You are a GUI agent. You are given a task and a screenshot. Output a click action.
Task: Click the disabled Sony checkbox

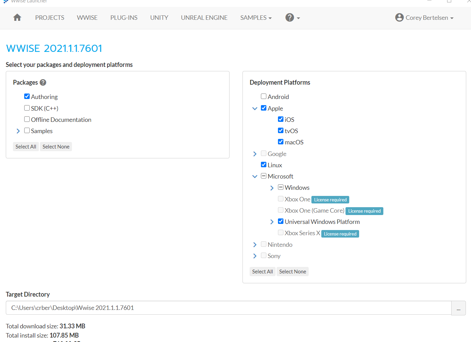pyautogui.click(x=264, y=255)
